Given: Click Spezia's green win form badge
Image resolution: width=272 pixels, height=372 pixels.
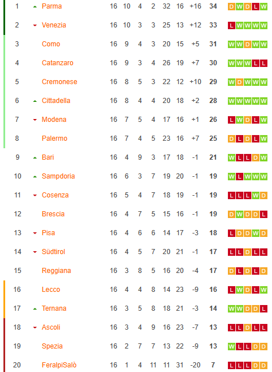Looking at the screenshot, I should (231, 347).
